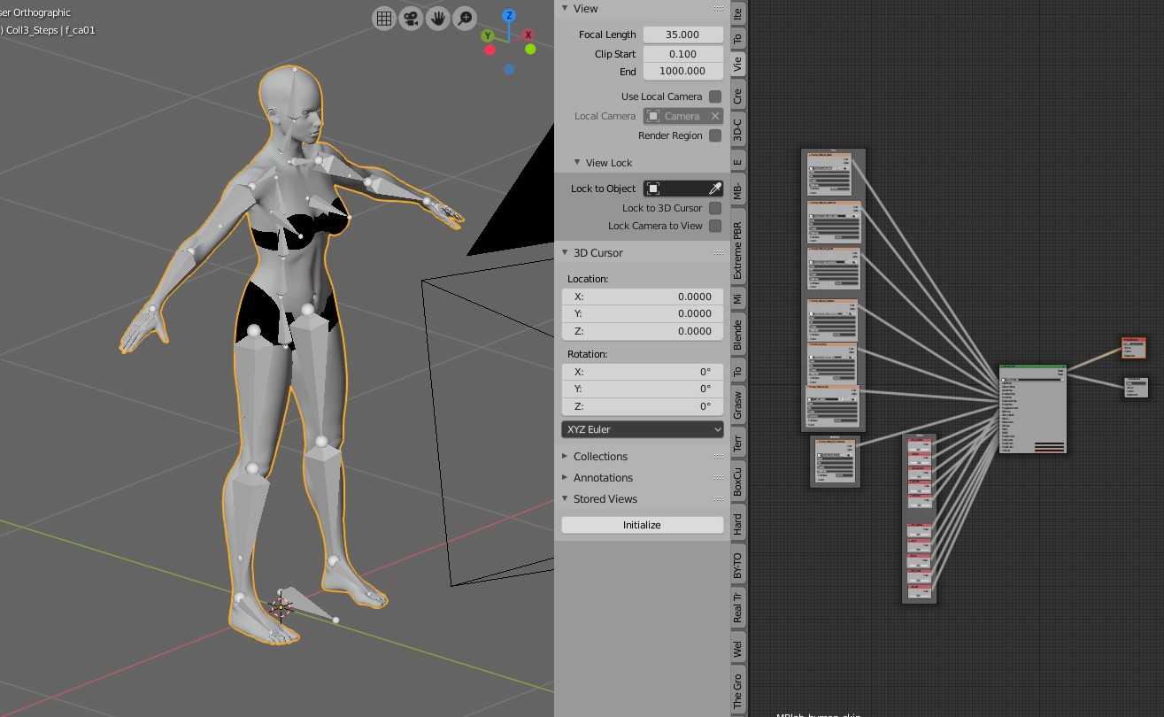The image size is (1164, 717).
Task: Click the object icon in the Local Camera field
Action: 652,116
